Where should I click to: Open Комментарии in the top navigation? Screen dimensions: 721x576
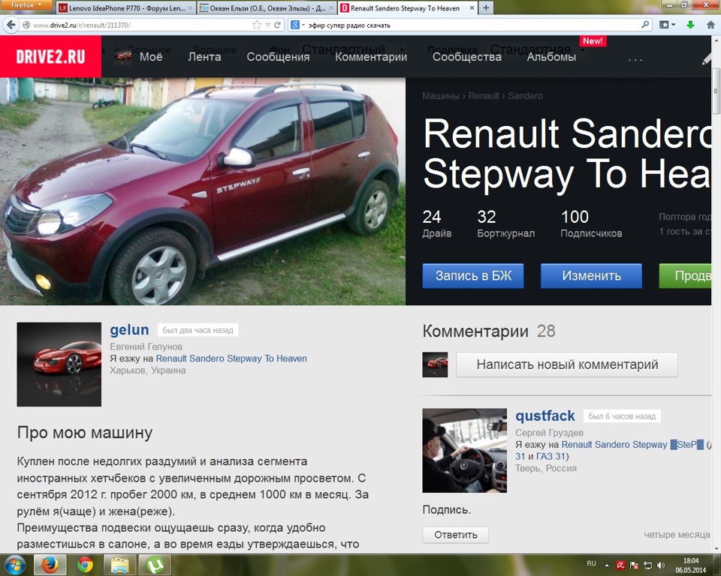(371, 56)
